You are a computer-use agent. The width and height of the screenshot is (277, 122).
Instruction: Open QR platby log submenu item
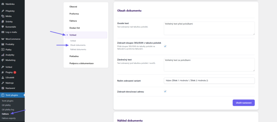[8, 110]
